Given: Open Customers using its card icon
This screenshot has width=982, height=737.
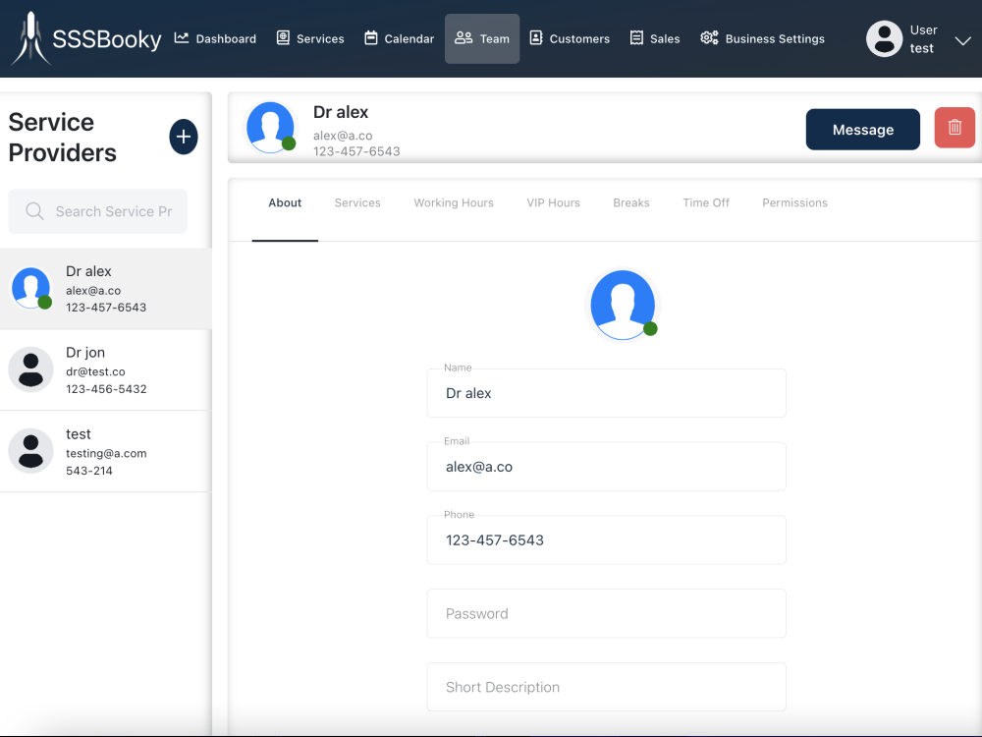Looking at the screenshot, I should tap(536, 38).
